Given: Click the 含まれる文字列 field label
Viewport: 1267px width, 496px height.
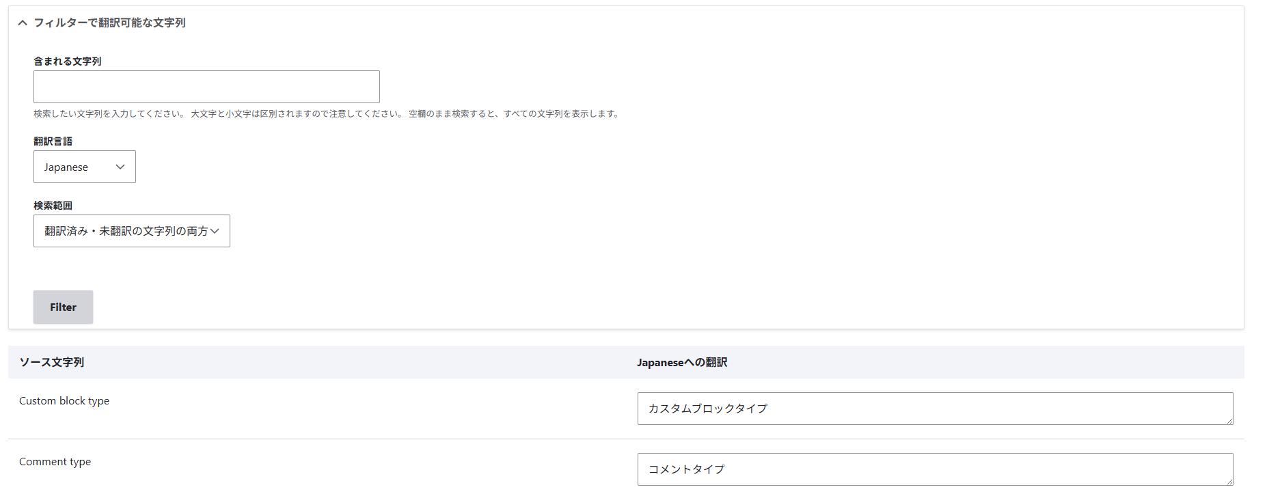Looking at the screenshot, I should click(x=67, y=61).
